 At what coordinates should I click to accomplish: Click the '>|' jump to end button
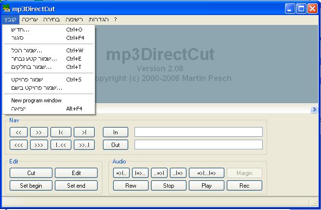coord(84,132)
